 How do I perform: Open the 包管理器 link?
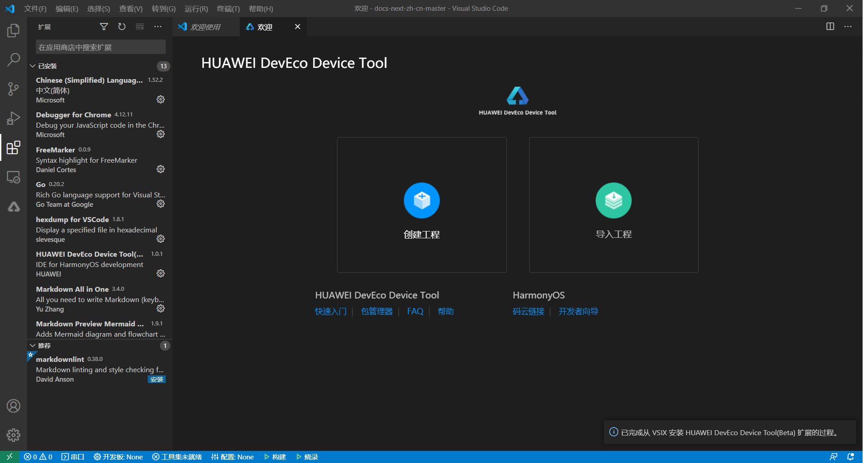(377, 312)
